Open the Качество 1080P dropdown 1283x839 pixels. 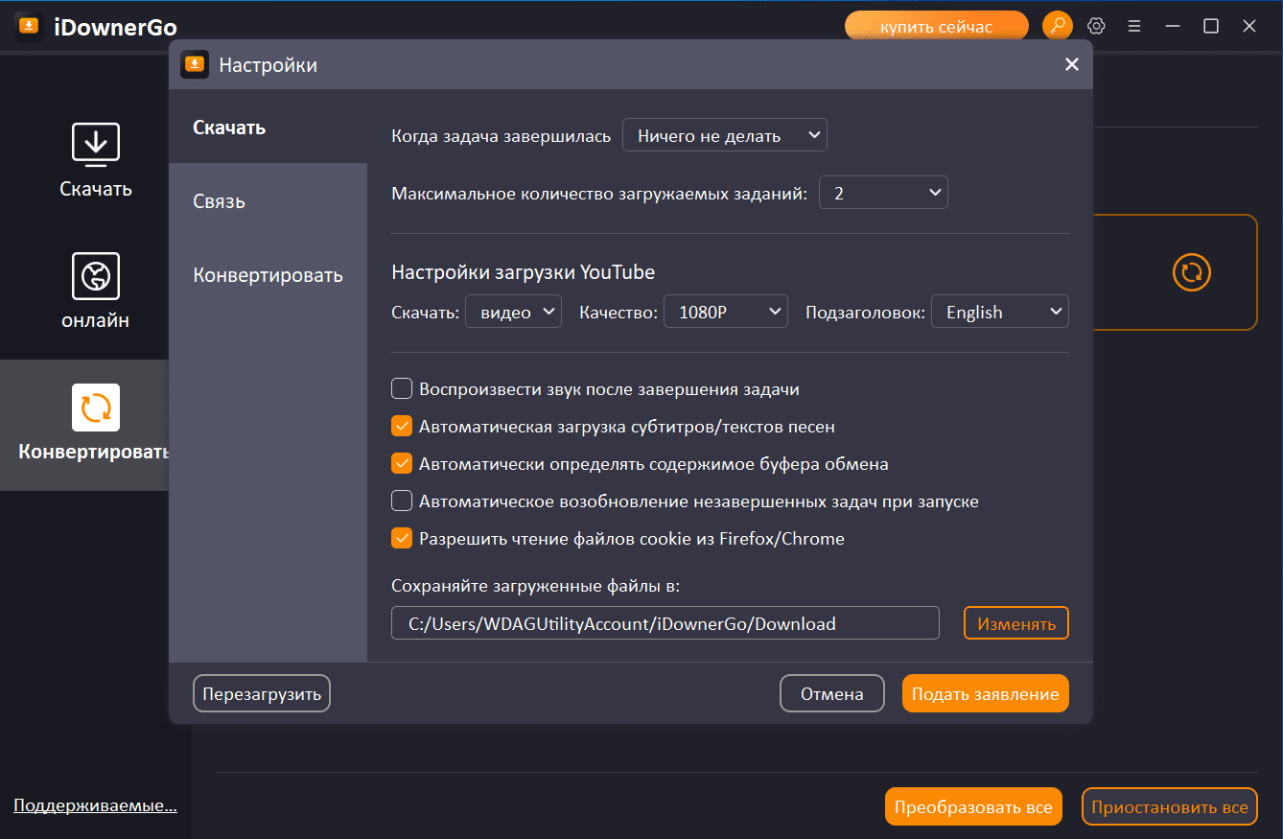pyautogui.click(x=726, y=312)
